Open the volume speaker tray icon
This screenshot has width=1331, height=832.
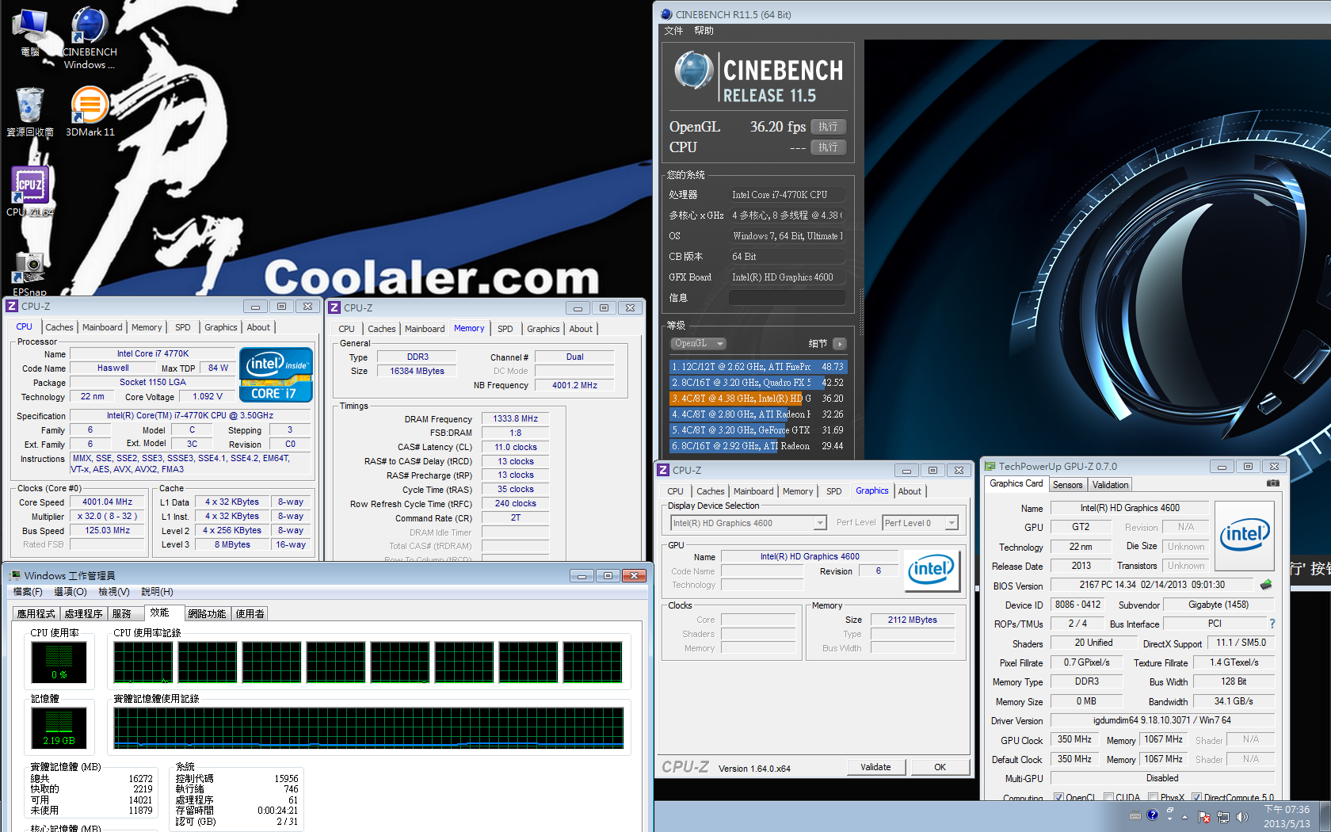pos(1241,817)
